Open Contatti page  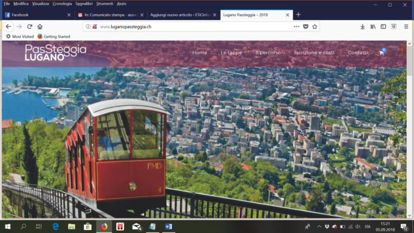(357, 53)
